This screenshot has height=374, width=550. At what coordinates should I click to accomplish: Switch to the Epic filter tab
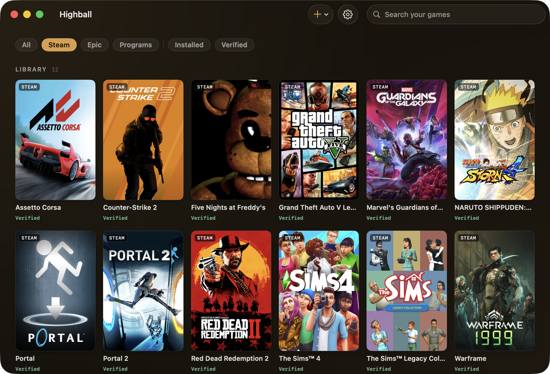[95, 45]
